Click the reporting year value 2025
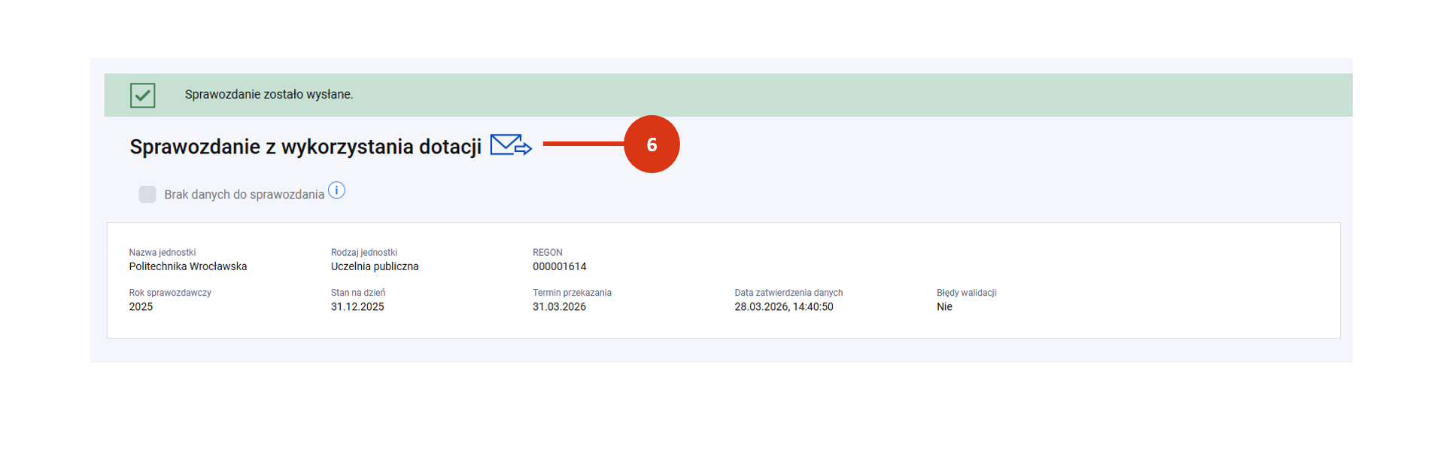The image size is (1443, 453). click(x=141, y=307)
